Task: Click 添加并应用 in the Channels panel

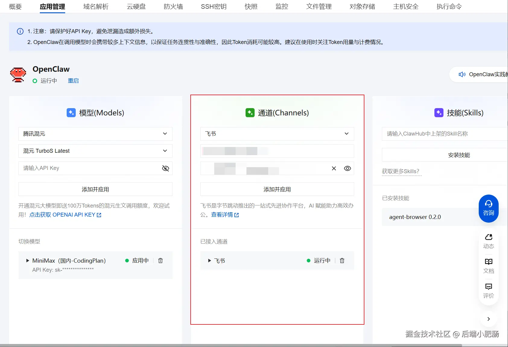Action: [277, 189]
